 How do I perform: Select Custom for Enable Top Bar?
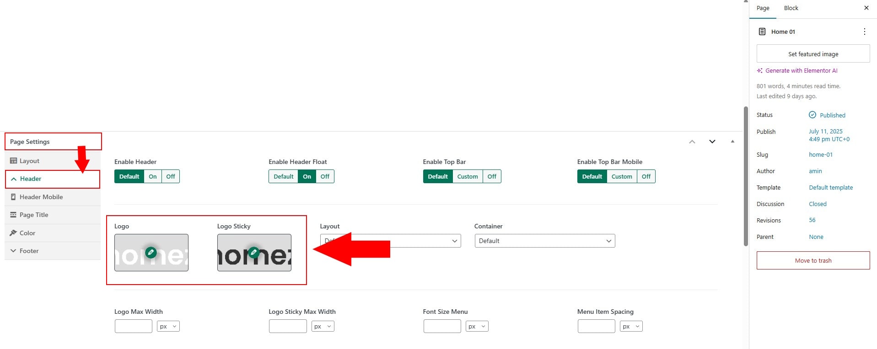pyautogui.click(x=467, y=176)
